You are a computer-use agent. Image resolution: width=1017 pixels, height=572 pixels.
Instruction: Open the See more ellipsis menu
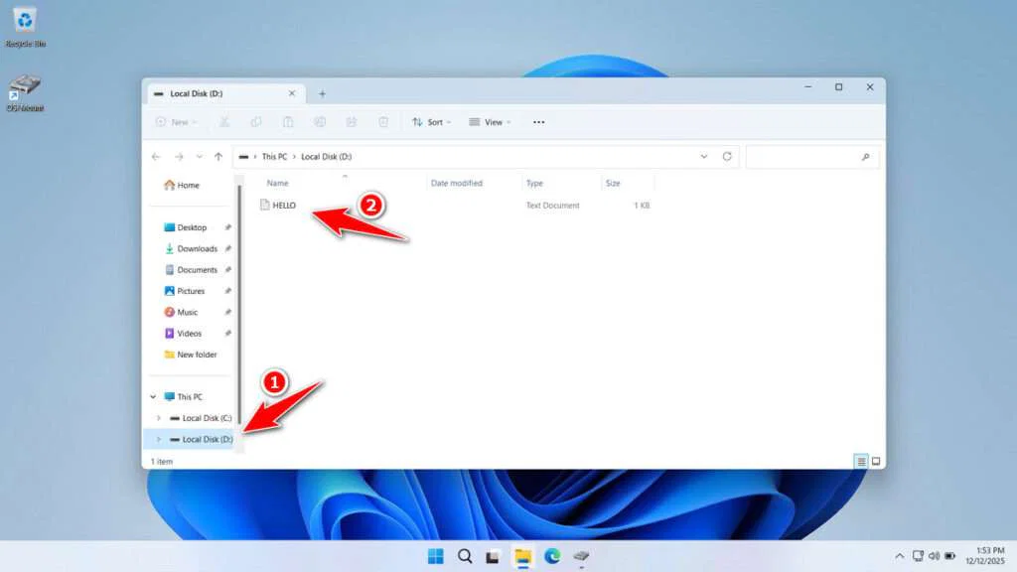(538, 121)
